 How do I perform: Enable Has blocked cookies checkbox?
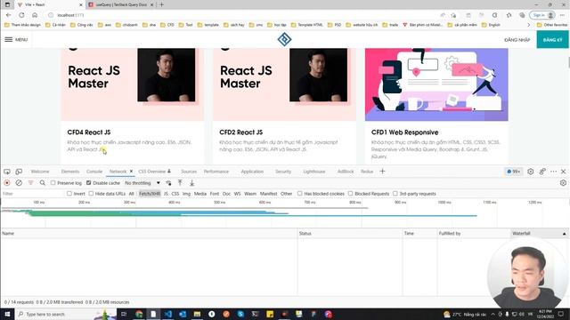point(299,194)
